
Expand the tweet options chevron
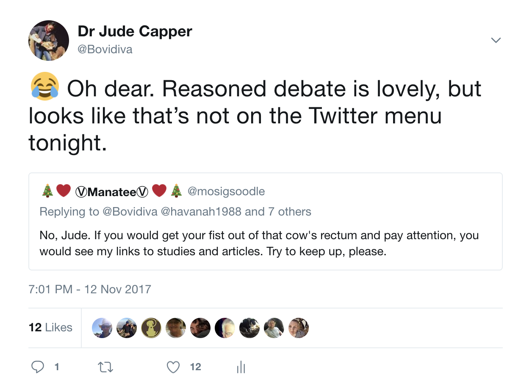coord(495,41)
